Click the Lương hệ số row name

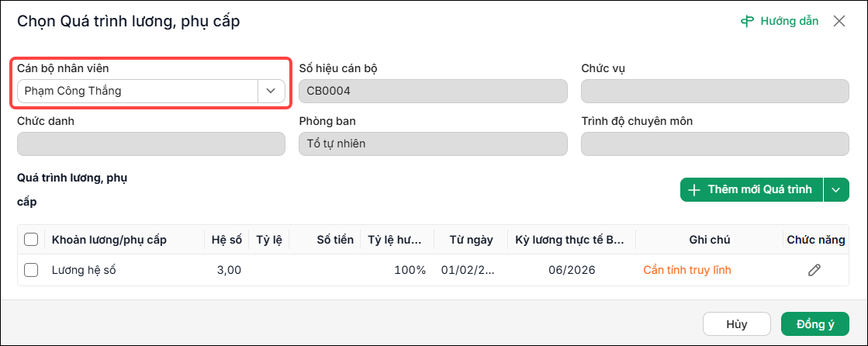tap(84, 270)
